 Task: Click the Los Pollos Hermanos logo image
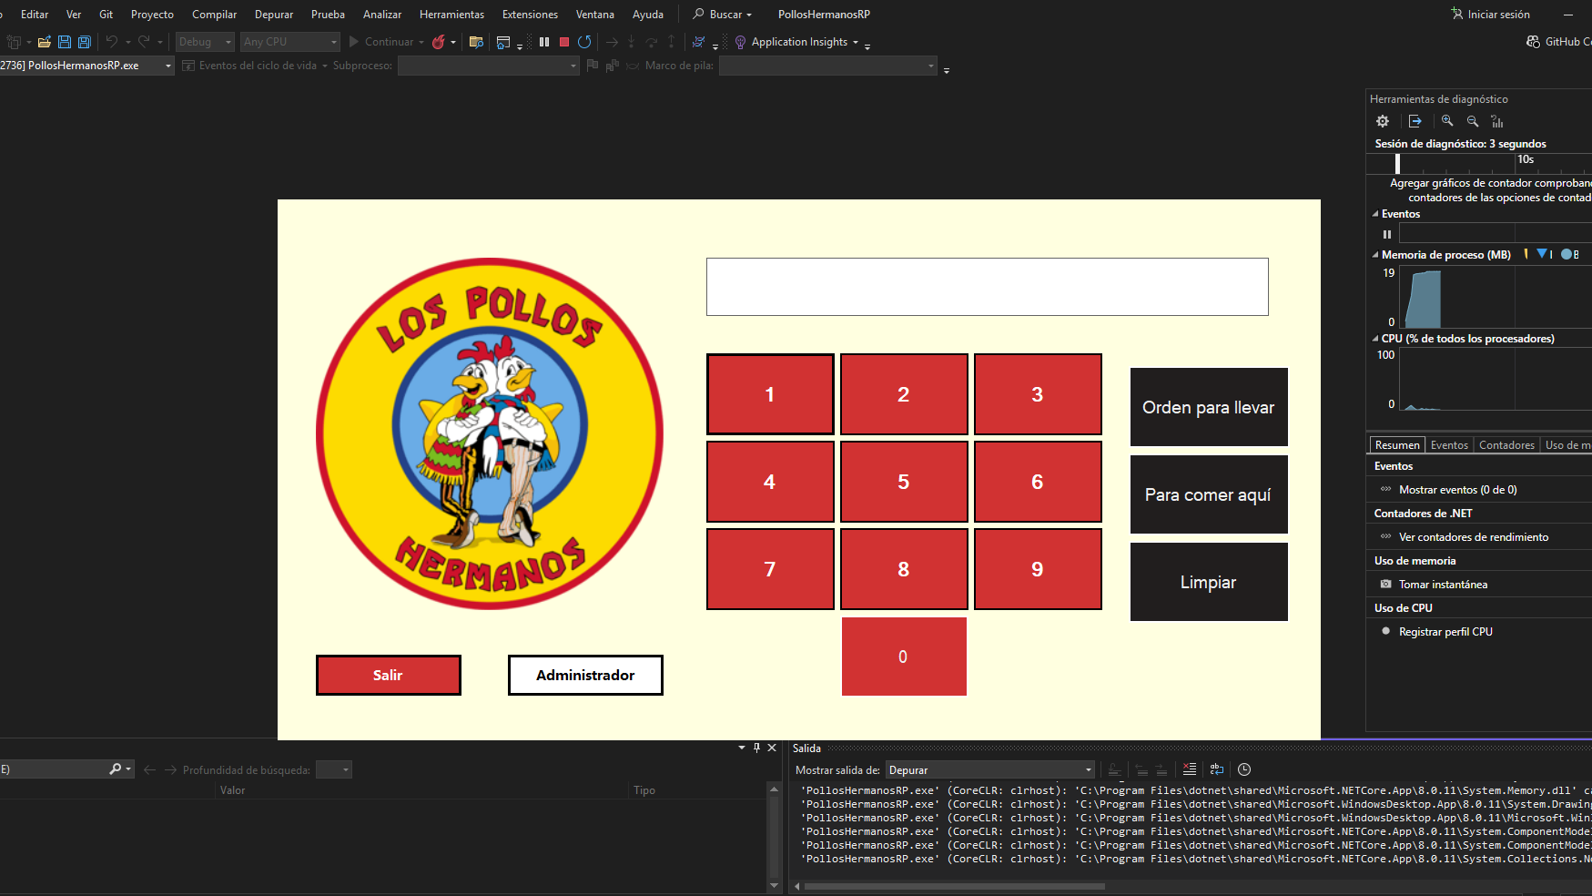490,433
